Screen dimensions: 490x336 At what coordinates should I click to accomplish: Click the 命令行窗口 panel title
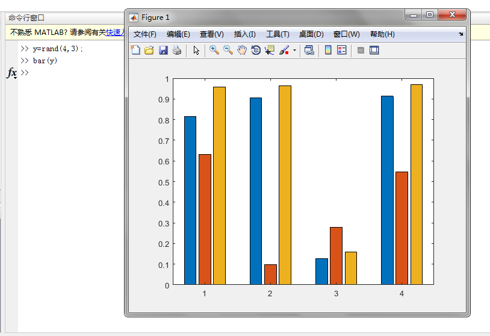click(x=26, y=18)
